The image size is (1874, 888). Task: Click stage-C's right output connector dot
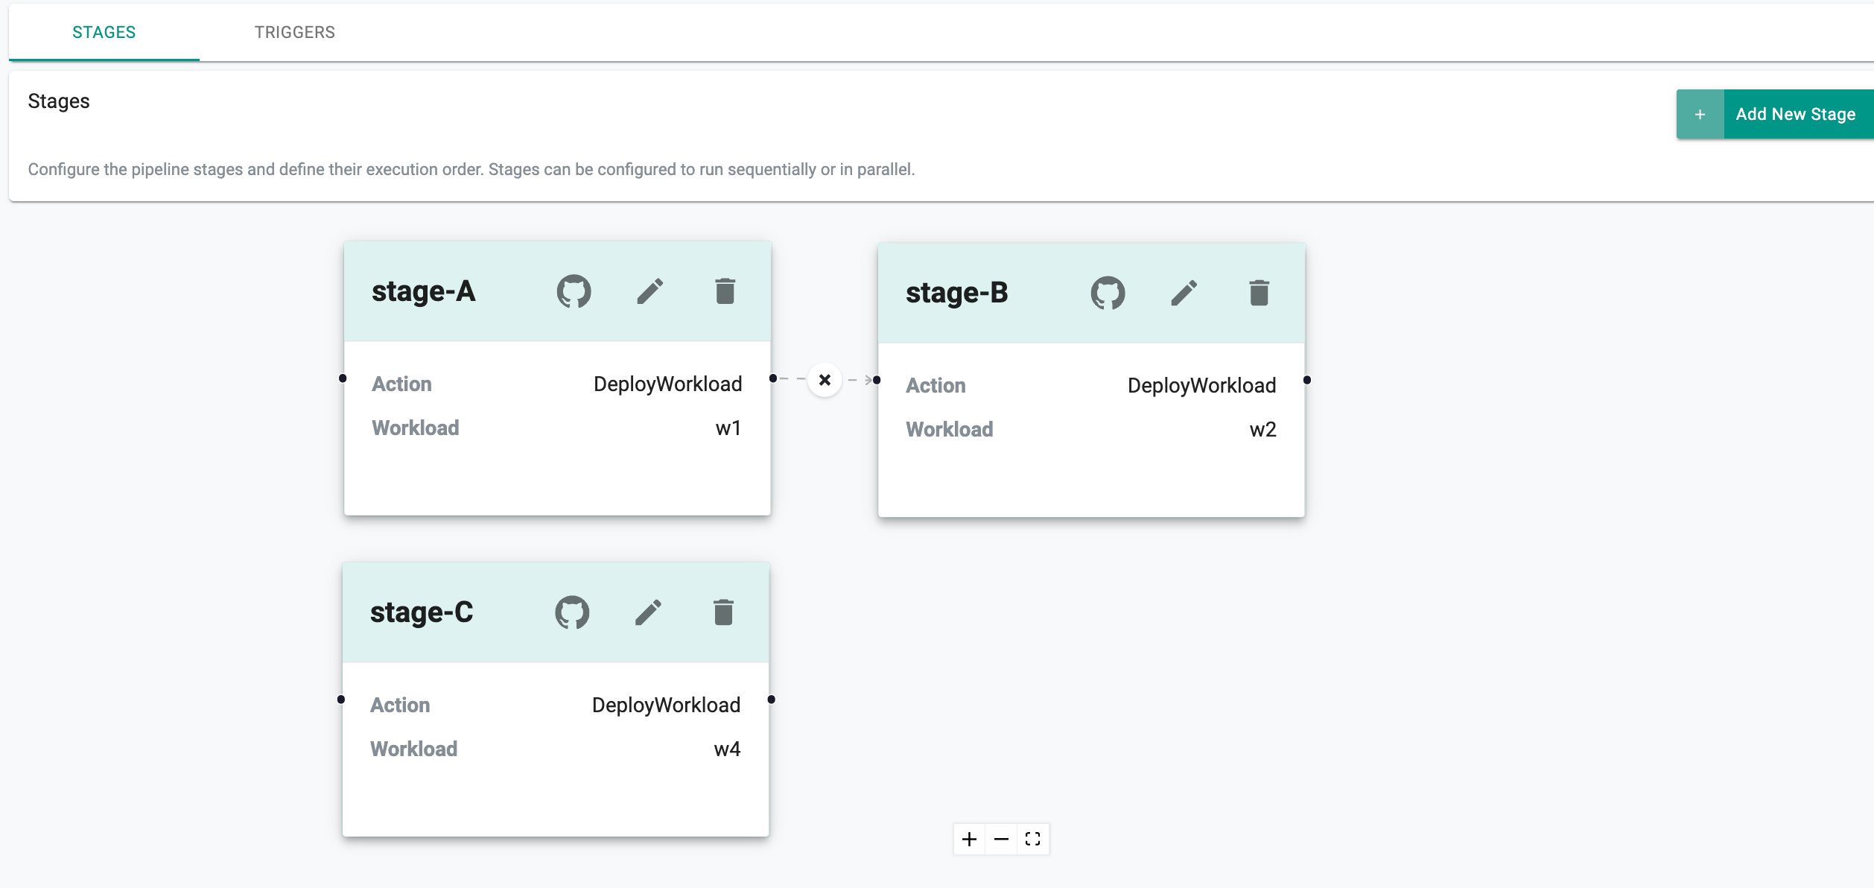[x=772, y=700]
